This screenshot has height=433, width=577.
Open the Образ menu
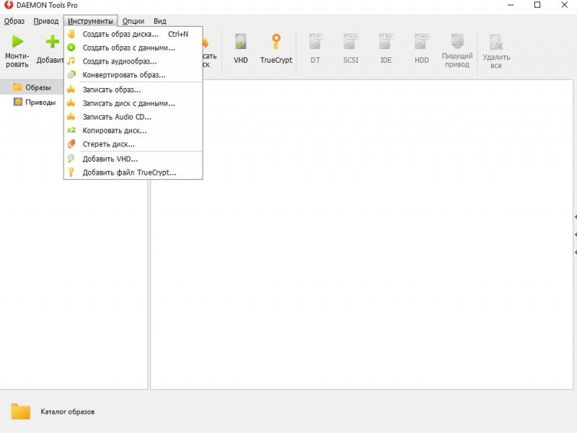(x=14, y=21)
